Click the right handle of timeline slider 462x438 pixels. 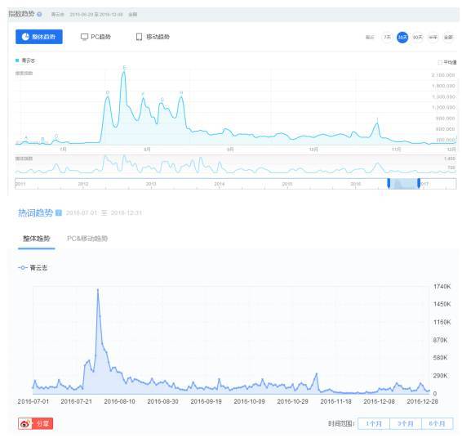[x=419, y=183]
